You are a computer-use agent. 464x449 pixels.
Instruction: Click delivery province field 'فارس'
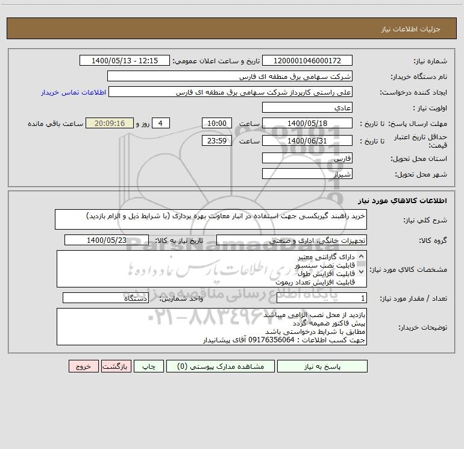pyautogui.click(x=307, y=158)
